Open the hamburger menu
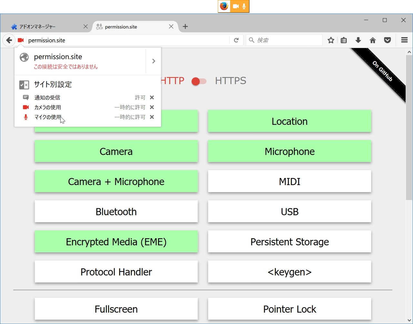 pos(404,40)
